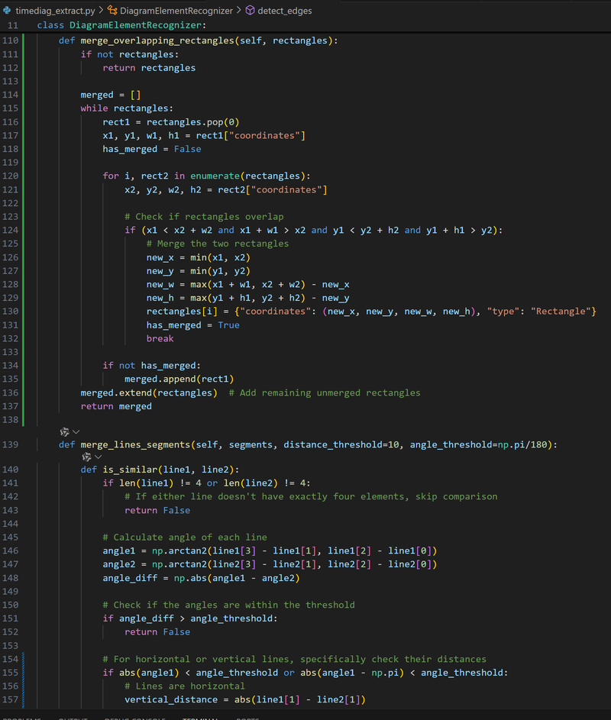Viewport: 611px width, 720px height.
Task: Jump to sticky header 'class DiagramElementRecognizer:'
Action: coord(121,25)
